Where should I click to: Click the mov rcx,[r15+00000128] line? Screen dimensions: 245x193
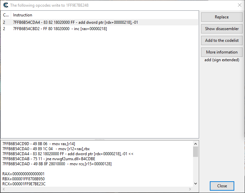57,164
